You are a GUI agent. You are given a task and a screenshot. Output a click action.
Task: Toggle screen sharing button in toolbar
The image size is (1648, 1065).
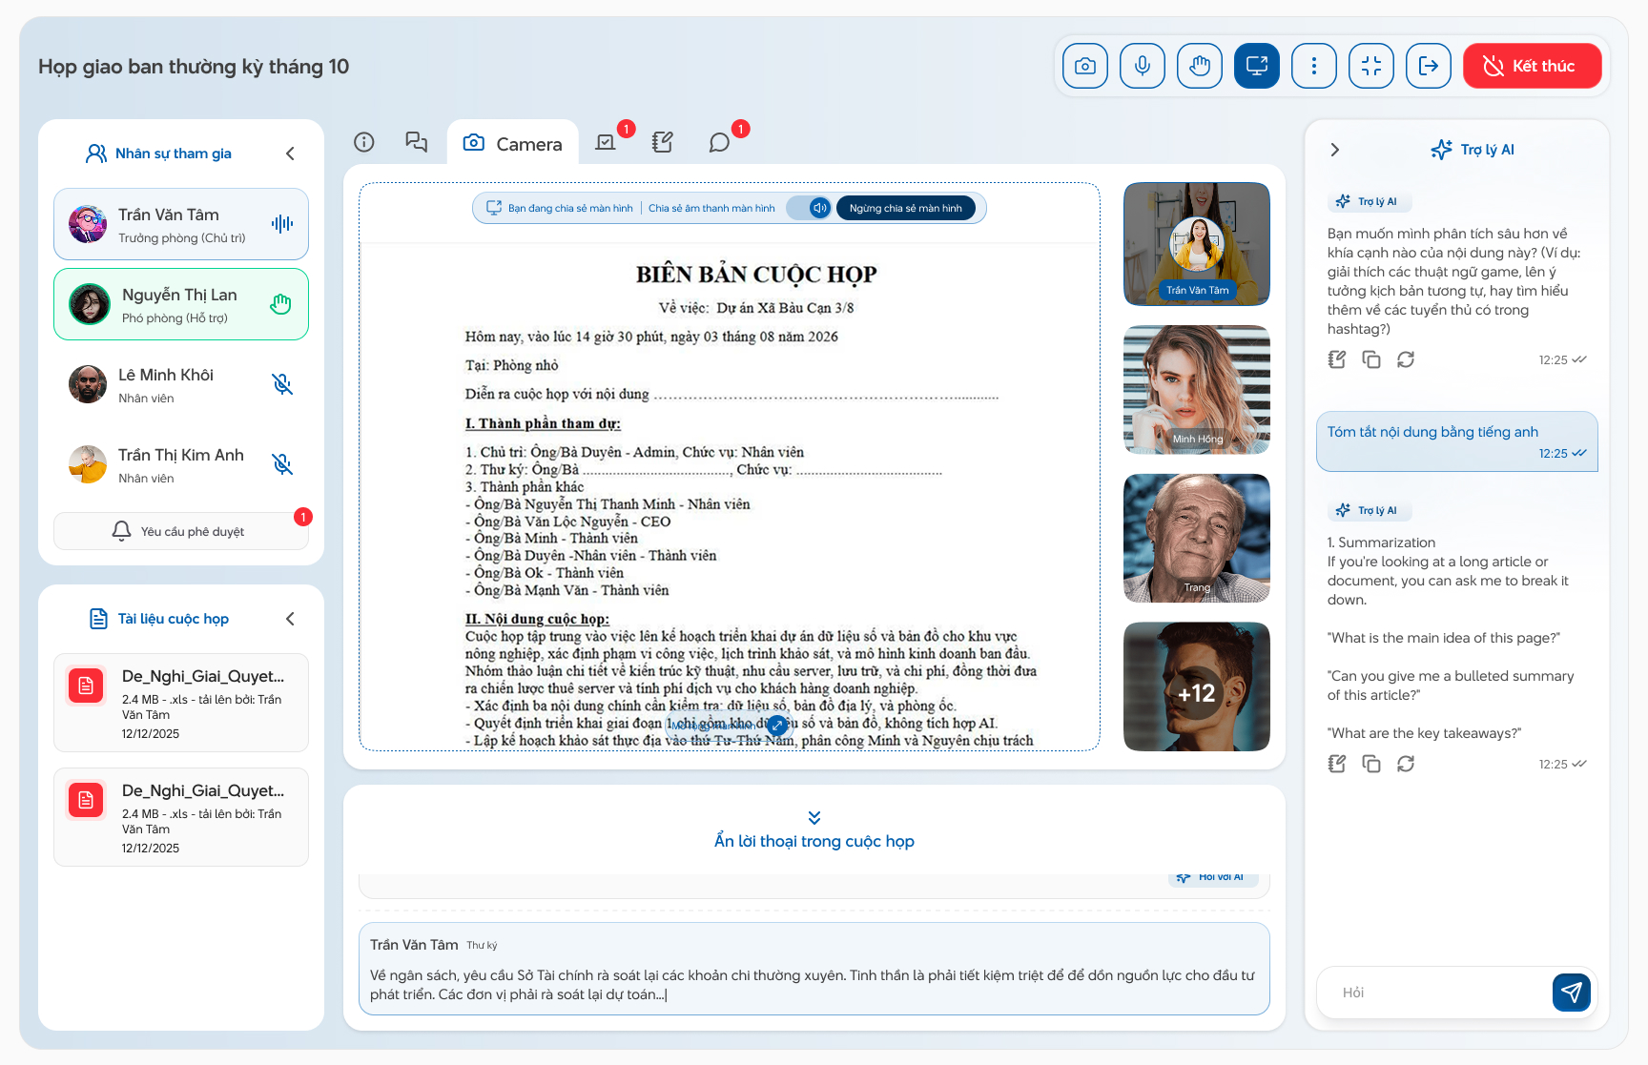pos(1256,66)
